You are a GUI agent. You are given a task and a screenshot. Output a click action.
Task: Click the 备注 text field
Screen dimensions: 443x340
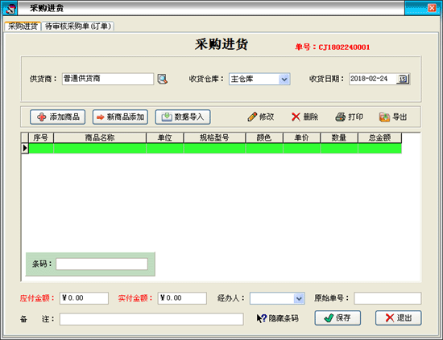click(x=151, y=319)
